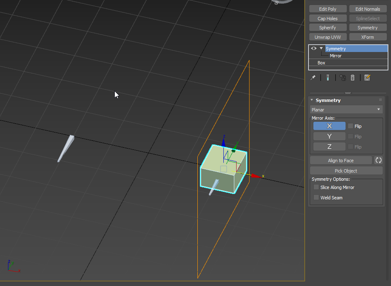Click the Pick Object button
Screen dimensions: 391x286
point(346,170)
